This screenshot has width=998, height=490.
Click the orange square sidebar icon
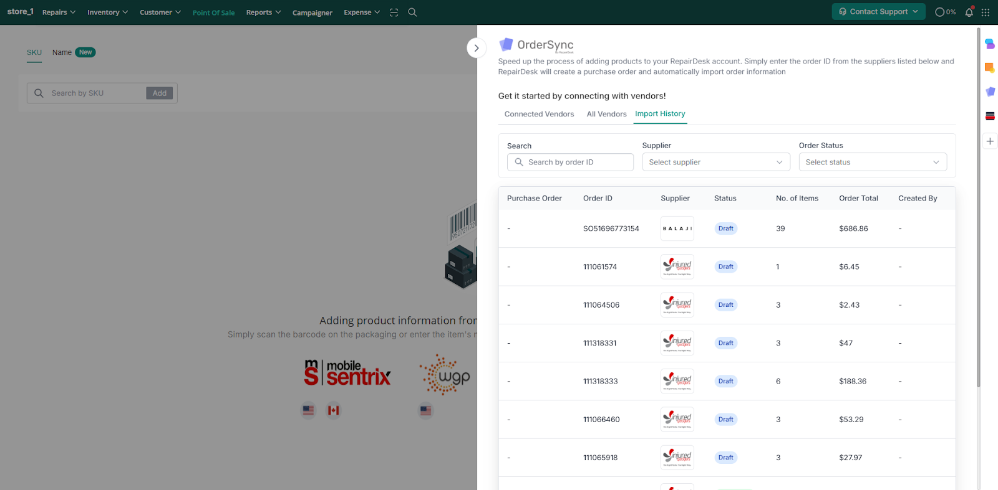coord(990,67)
